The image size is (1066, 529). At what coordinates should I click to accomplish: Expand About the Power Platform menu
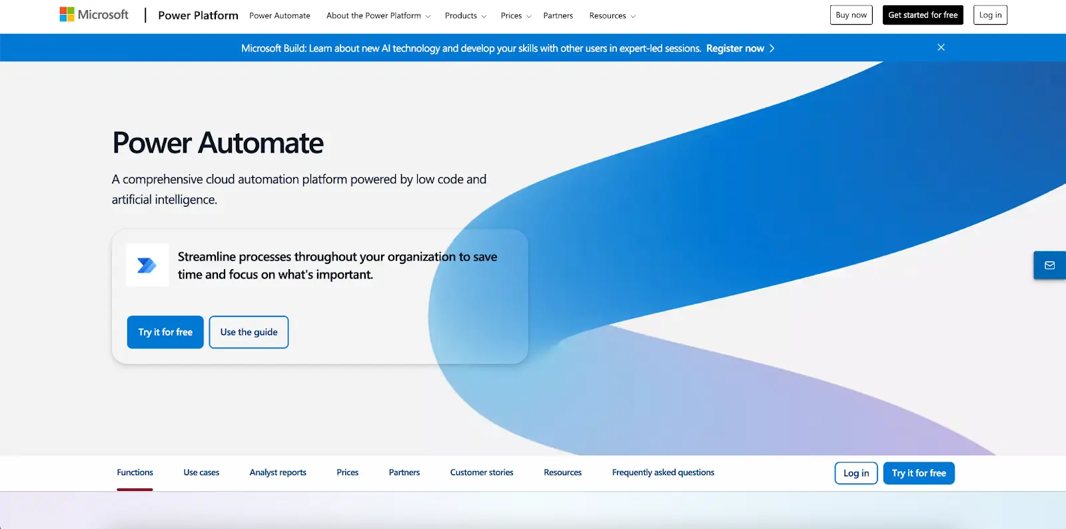point(378,15)
